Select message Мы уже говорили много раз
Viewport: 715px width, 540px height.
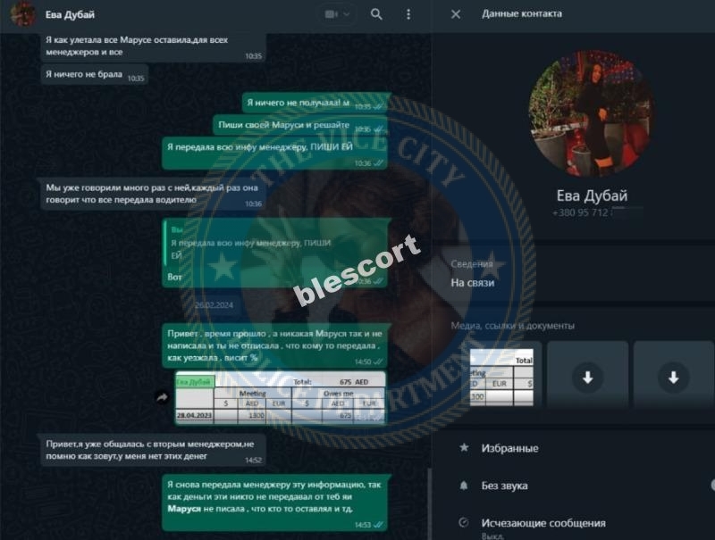[154, 195]
